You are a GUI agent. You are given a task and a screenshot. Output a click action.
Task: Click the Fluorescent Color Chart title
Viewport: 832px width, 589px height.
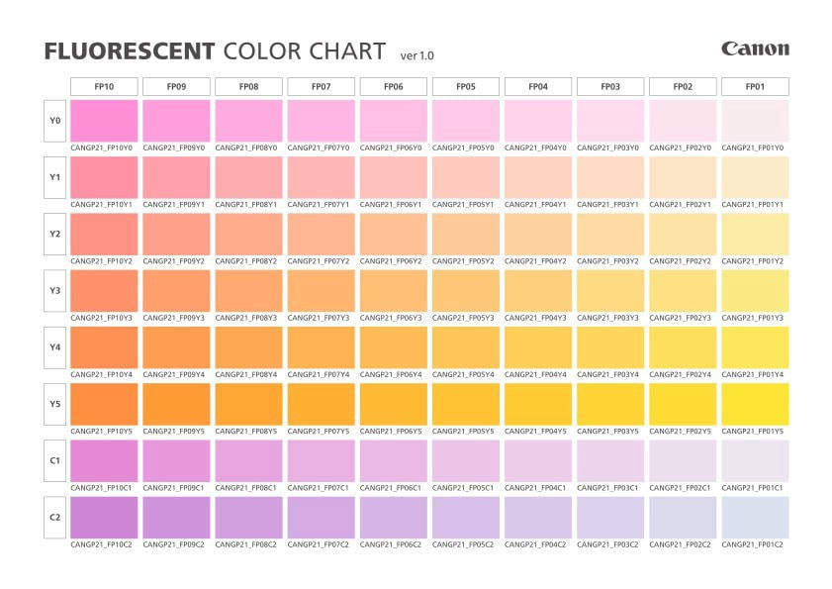[x=215, y=51]
